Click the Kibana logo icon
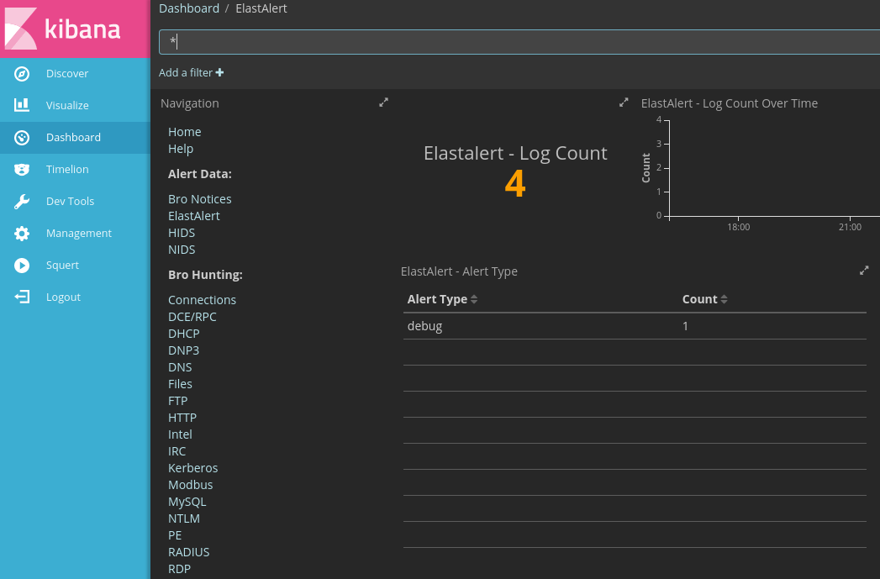Image resolution: width=880 pixels, height=579 pixels. (x=21, y=28)
